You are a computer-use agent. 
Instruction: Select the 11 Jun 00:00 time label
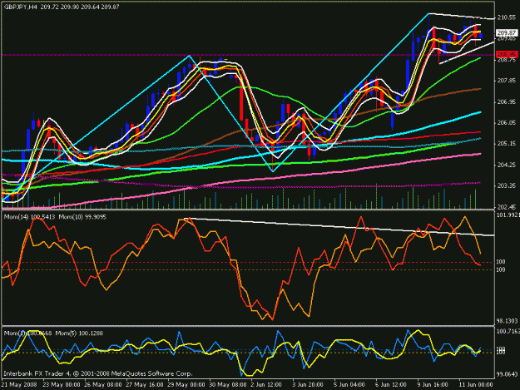point(476,385)
